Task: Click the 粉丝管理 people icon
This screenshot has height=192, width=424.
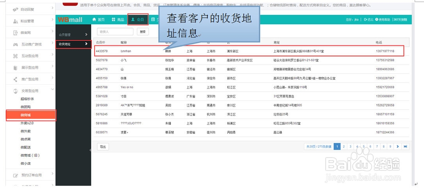Action: coord(16,21)
